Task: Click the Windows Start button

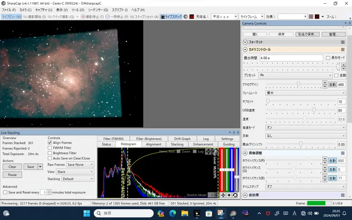Action: (87, 213)
